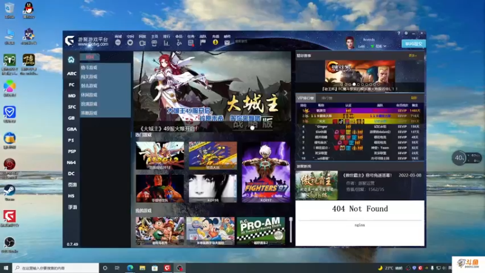
Task: Open the OBS Studio desktop icon
Action: tap(9, 244)
